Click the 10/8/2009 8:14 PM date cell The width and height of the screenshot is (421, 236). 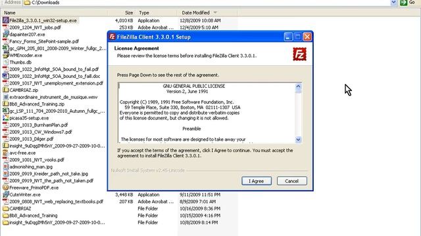(199, 222)
